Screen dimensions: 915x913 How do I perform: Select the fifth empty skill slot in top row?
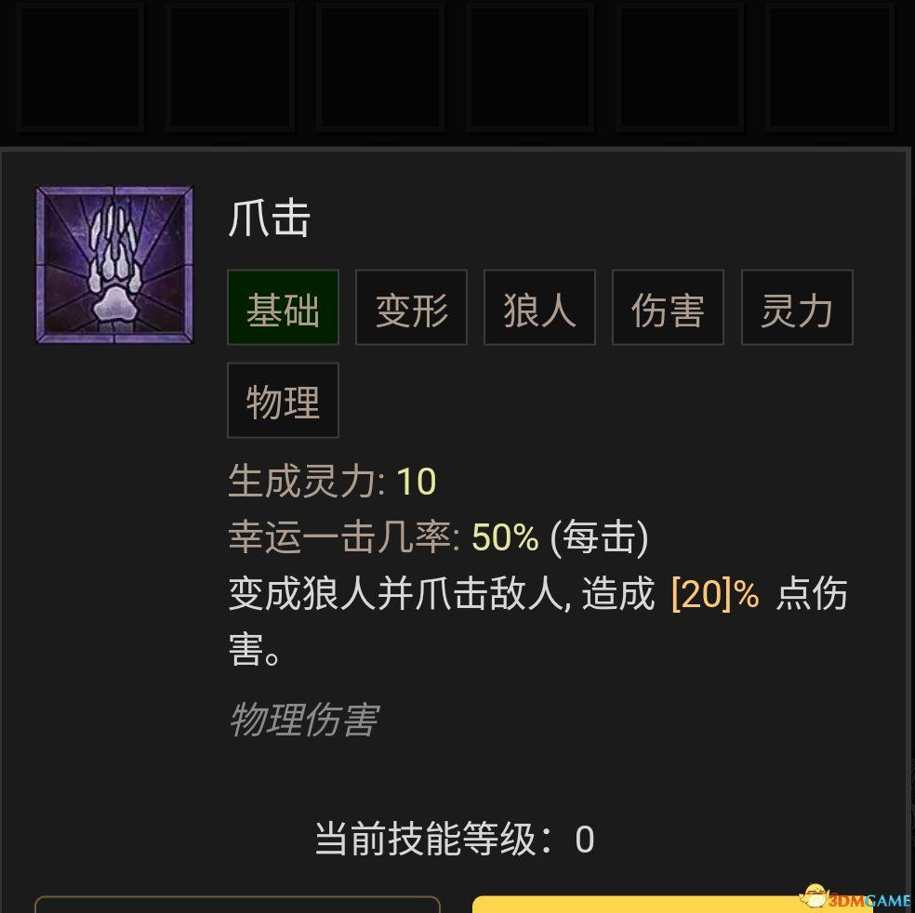pos(680,66)
